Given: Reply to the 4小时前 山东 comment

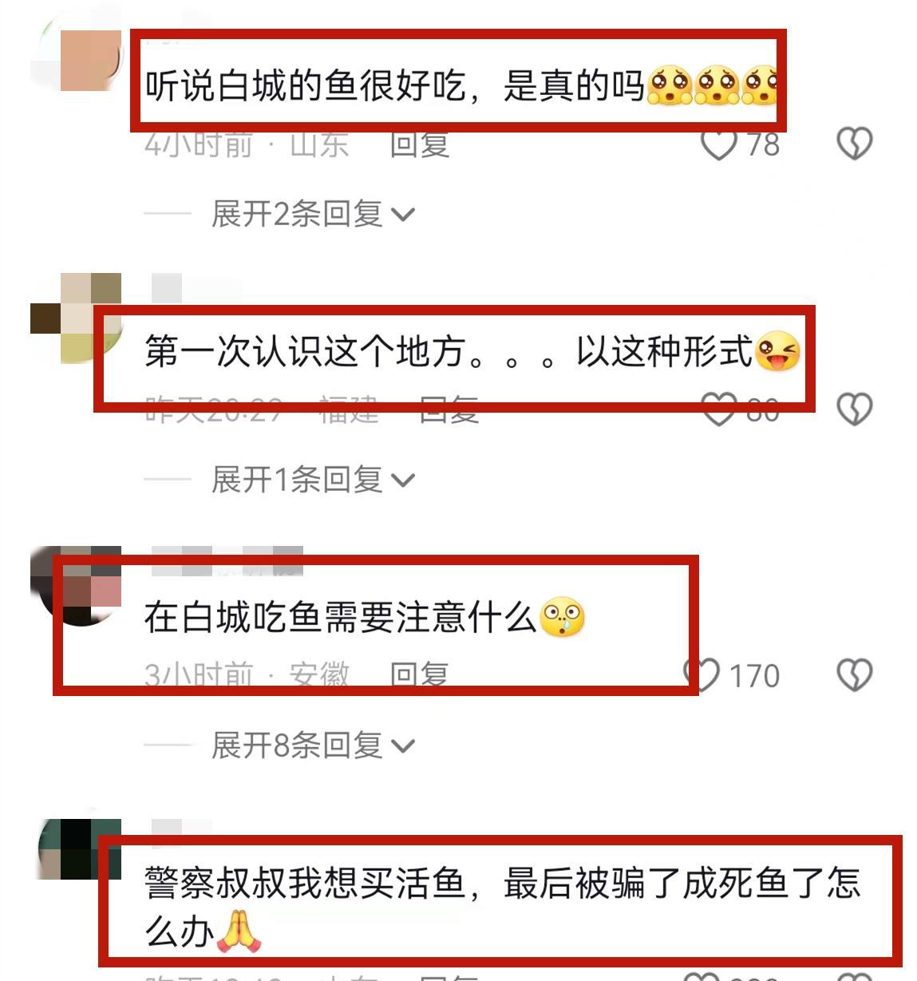Looking at the screenshot, I should pyautogui.click(x=420, y=144).
